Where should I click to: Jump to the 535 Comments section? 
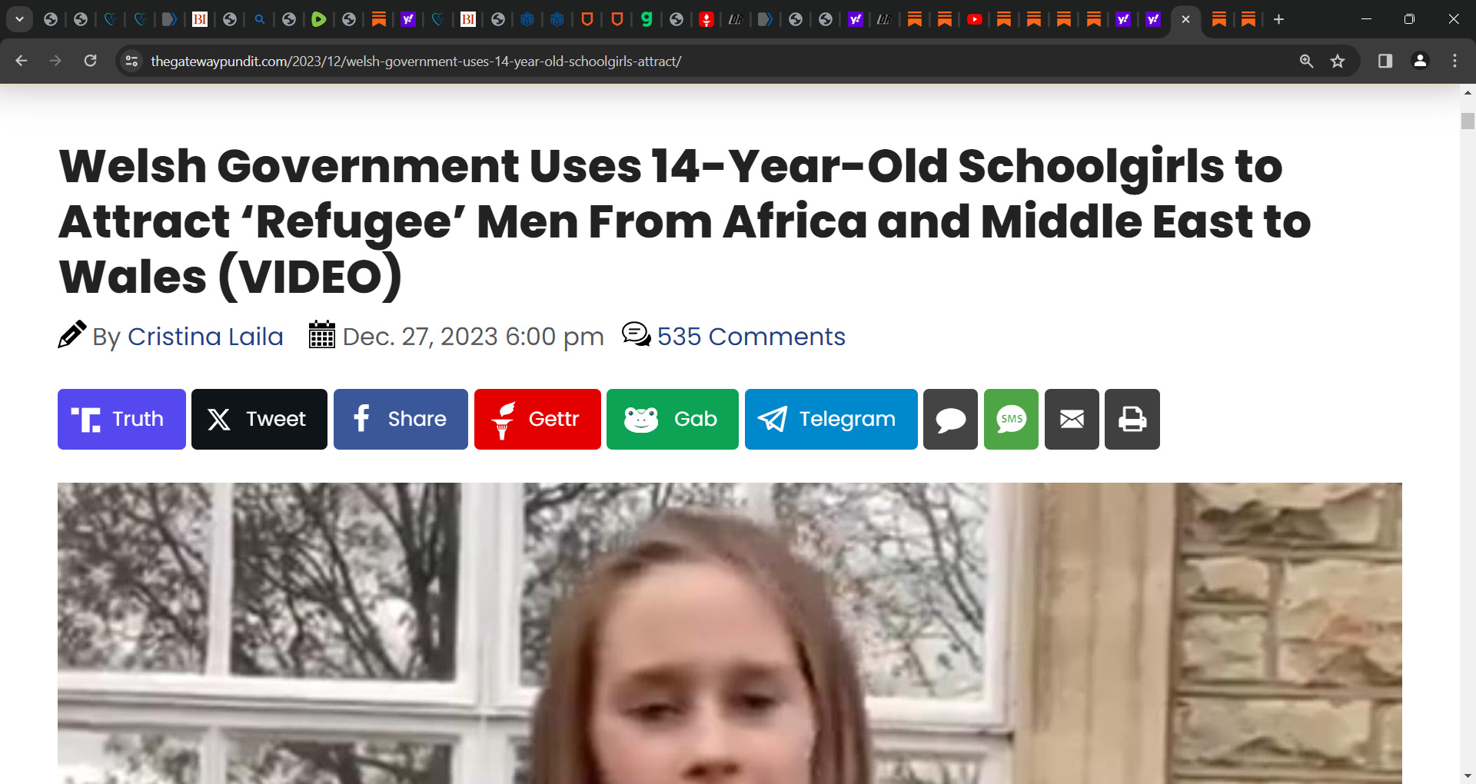(x=751, y=337)
